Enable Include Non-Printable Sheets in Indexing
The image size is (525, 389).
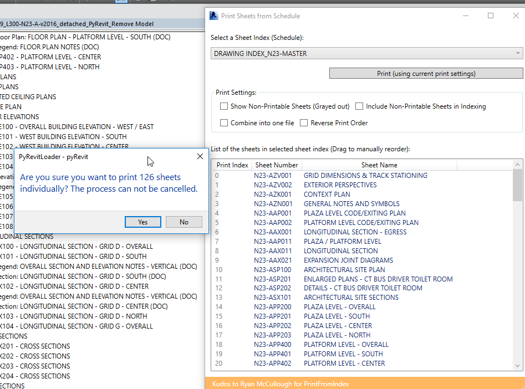click(x=359, y=106)
